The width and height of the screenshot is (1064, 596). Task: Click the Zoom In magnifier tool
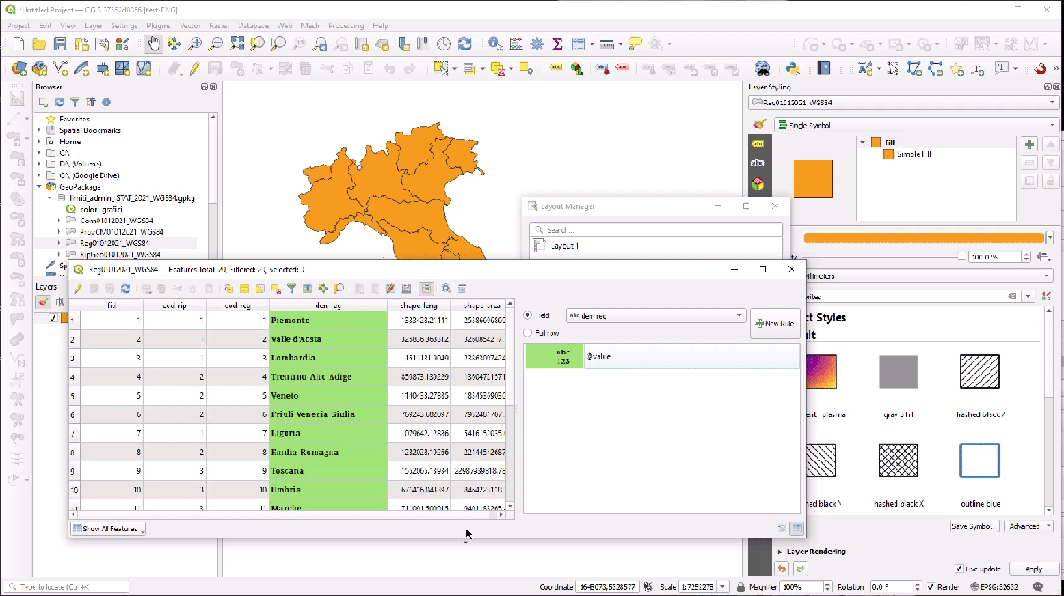196,43
